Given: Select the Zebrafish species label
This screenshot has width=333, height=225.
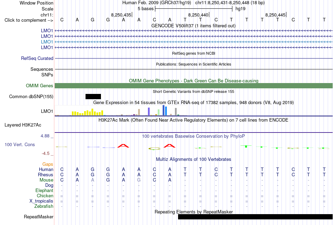Looking at the screenshot, I should pyautogui.click(x=44, y=206).
